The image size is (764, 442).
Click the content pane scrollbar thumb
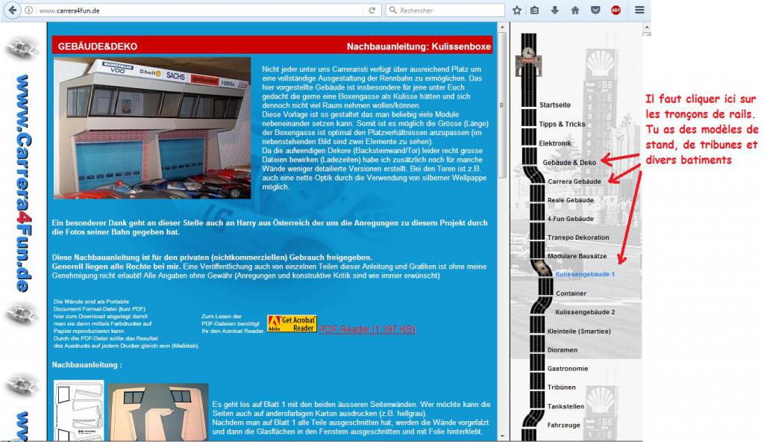click(x=502, y=105)
